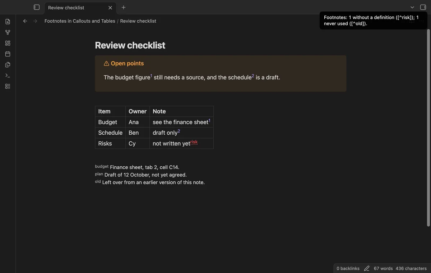
Task: Click the 67 words status entry
Action: (383, 268)
